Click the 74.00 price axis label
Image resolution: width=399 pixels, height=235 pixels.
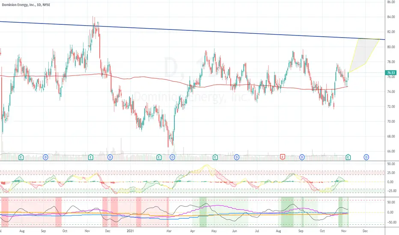tap(391, 92)
